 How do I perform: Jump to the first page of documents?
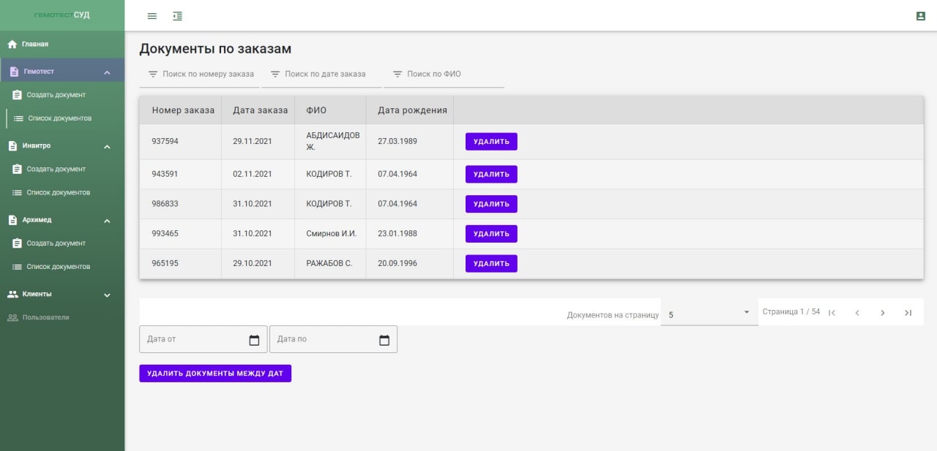(832, 313)
